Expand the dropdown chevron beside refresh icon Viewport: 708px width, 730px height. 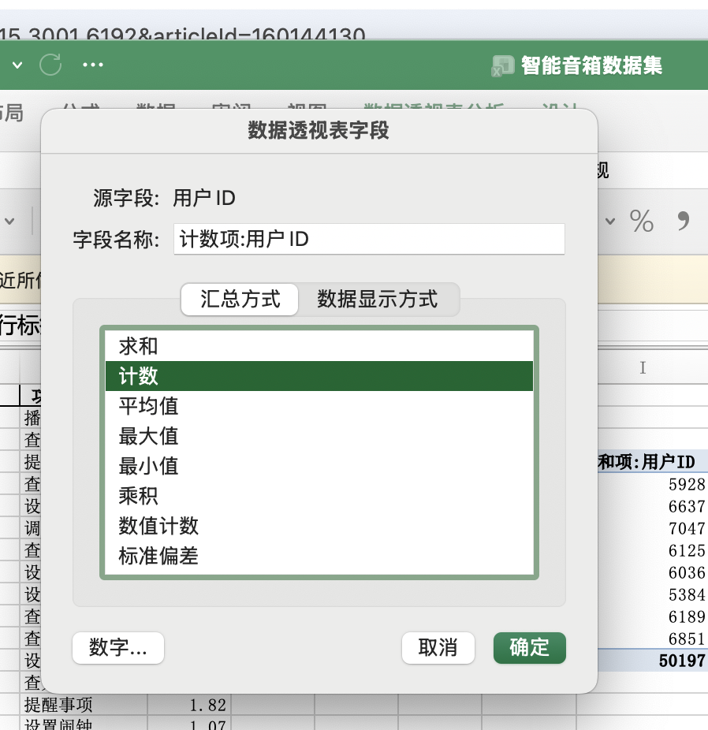[17, 65]
